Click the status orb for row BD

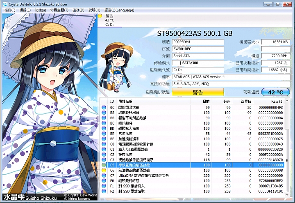104,128
